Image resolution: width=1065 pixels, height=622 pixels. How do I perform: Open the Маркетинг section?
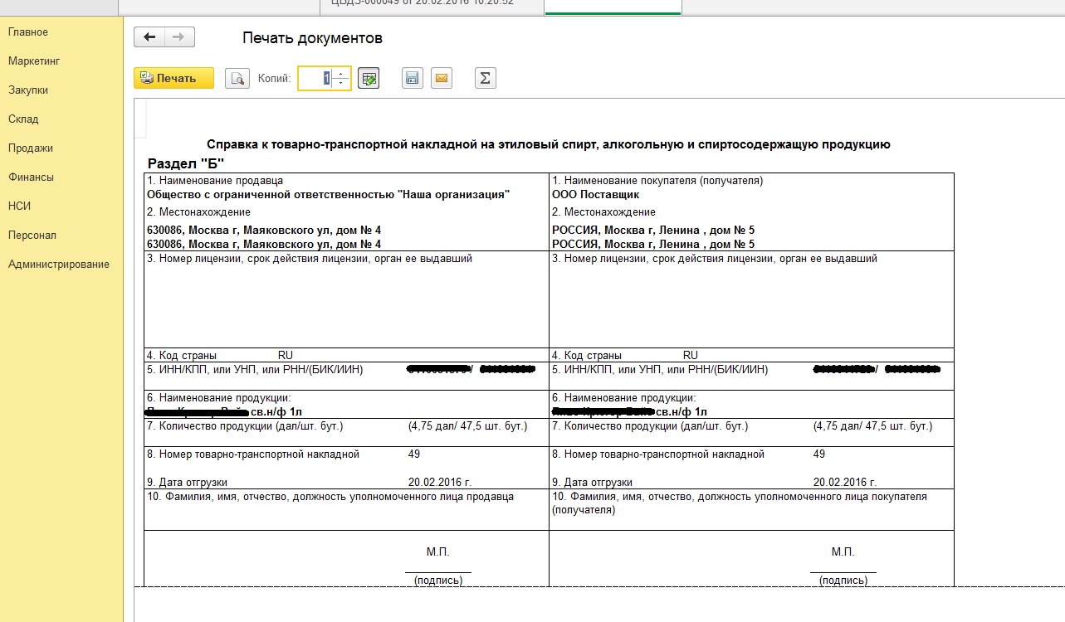34,61
